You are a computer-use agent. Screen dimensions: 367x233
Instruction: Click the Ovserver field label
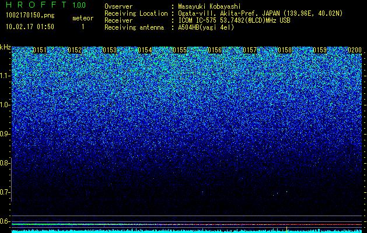click(118, 6)
